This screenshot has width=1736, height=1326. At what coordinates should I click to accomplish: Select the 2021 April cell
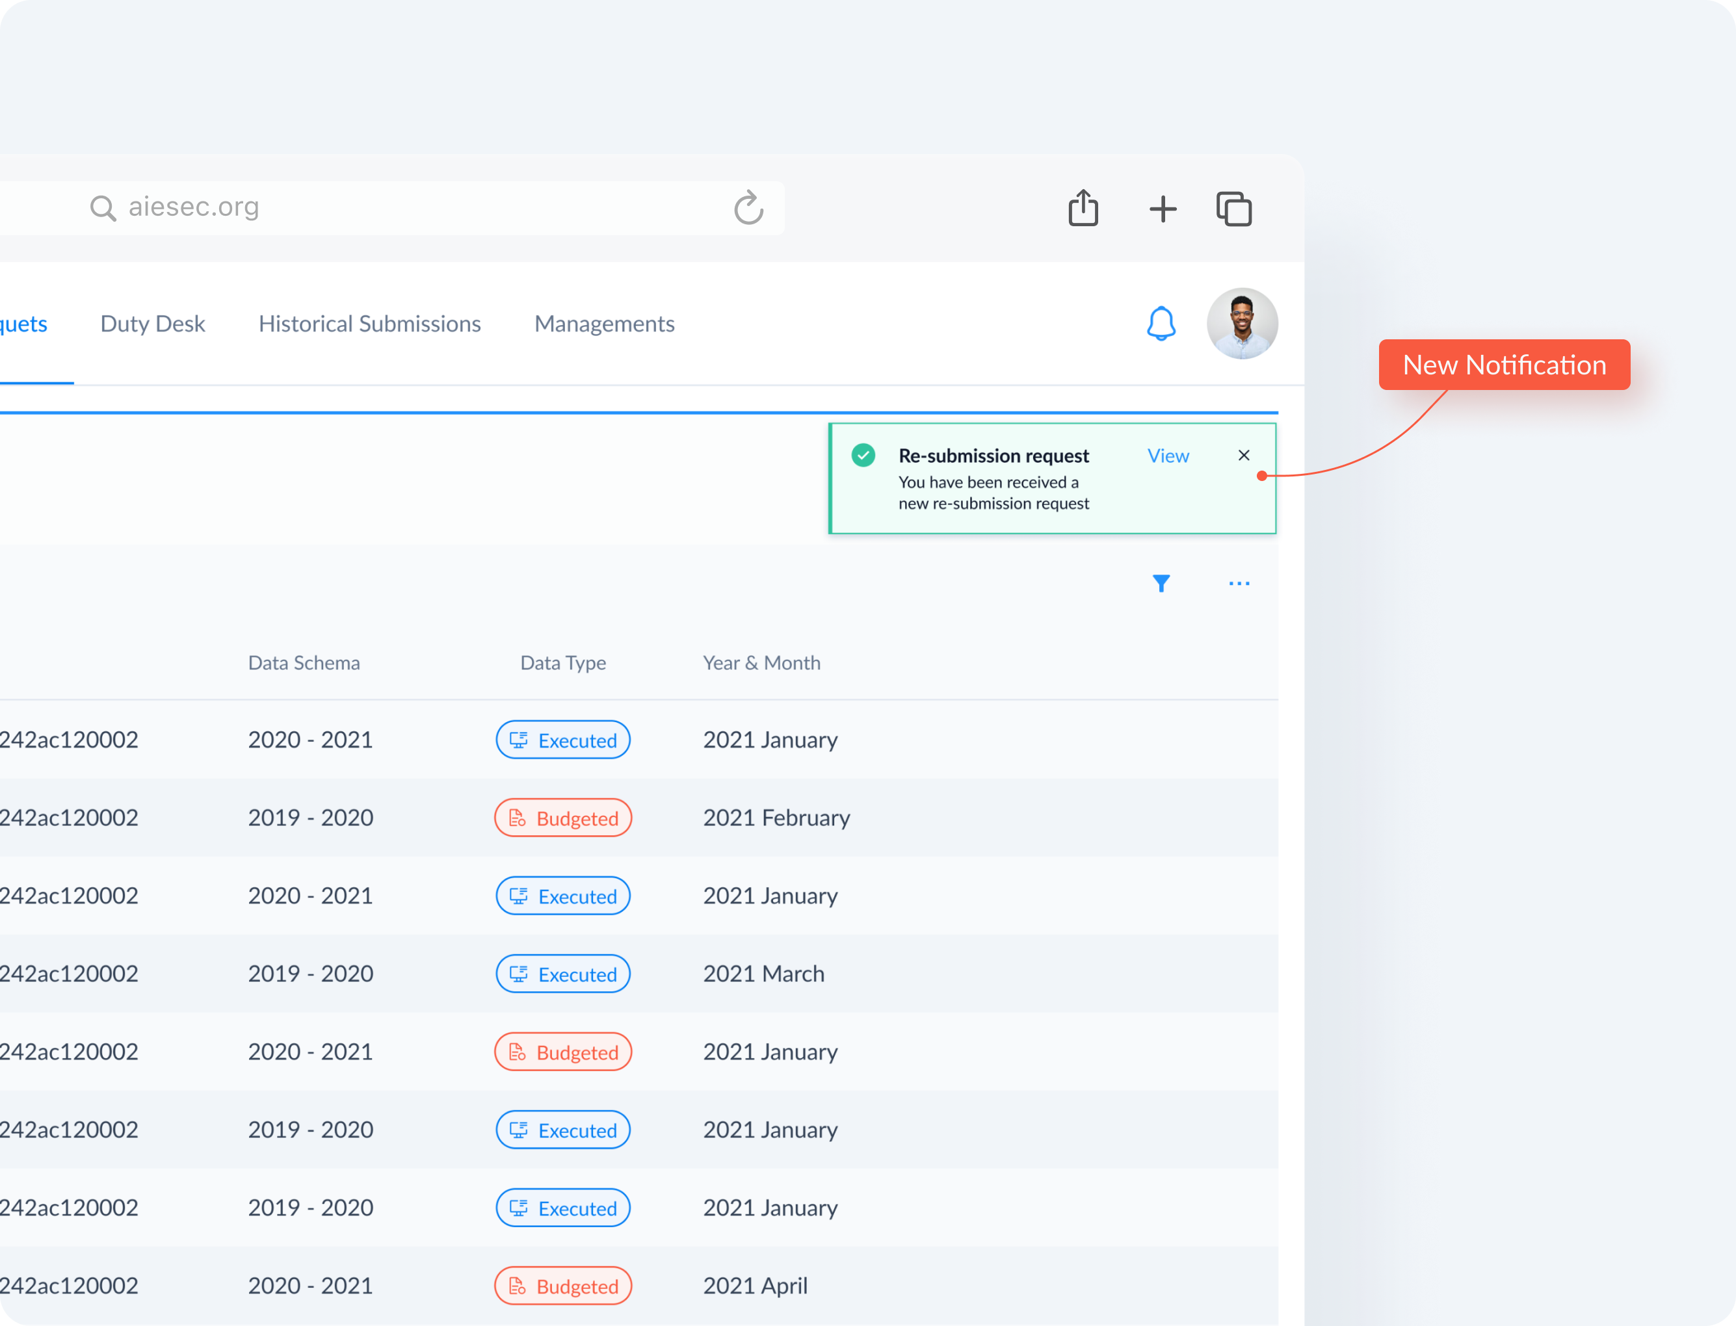tap(755, 1286)
